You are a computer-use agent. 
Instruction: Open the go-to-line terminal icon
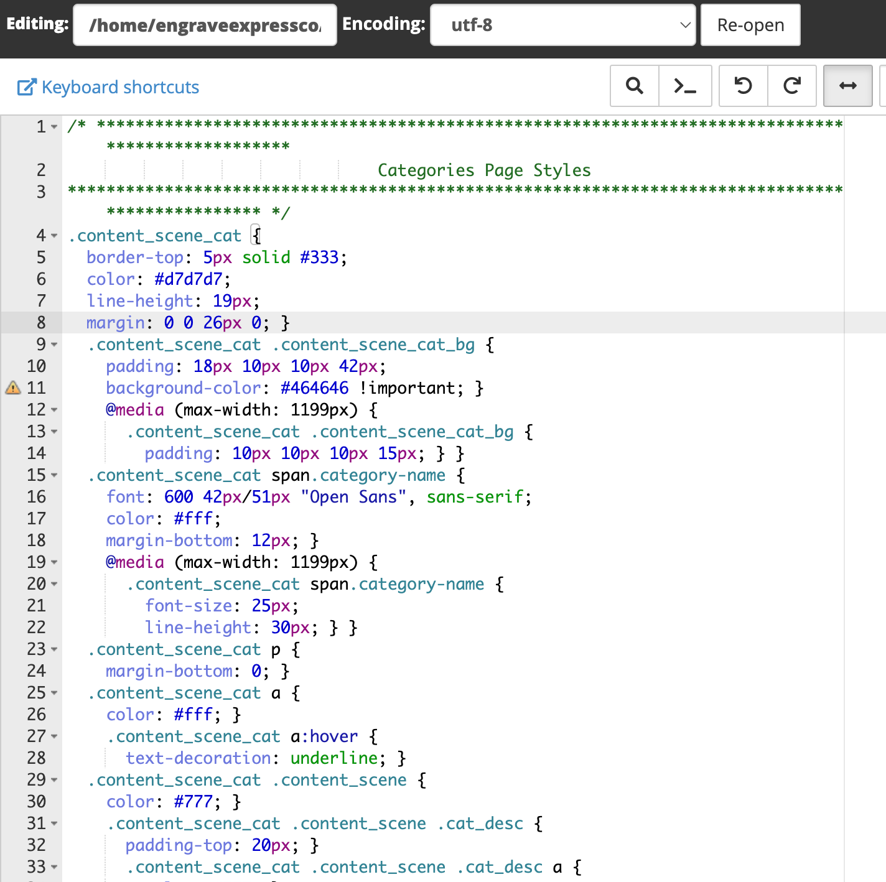coord(685,86)
